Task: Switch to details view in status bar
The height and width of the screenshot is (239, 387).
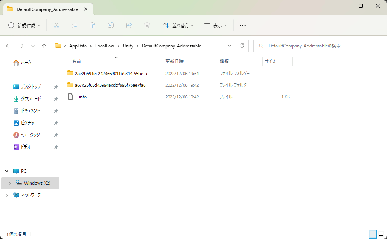Action: (x=373, y=234)
